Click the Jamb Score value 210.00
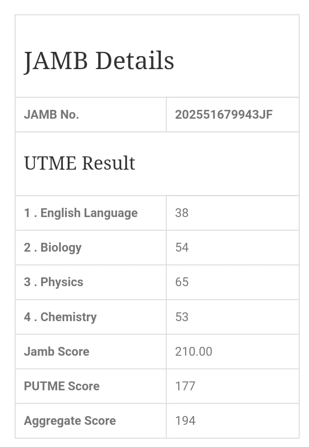 click(194, 352)
